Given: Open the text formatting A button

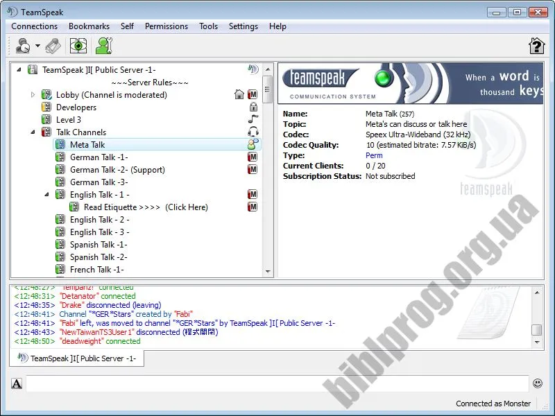Looking at the screenshot, I should pos(17,383).
